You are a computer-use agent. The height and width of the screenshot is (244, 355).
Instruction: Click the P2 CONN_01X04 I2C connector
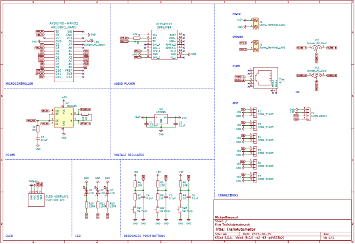point(306,114)
